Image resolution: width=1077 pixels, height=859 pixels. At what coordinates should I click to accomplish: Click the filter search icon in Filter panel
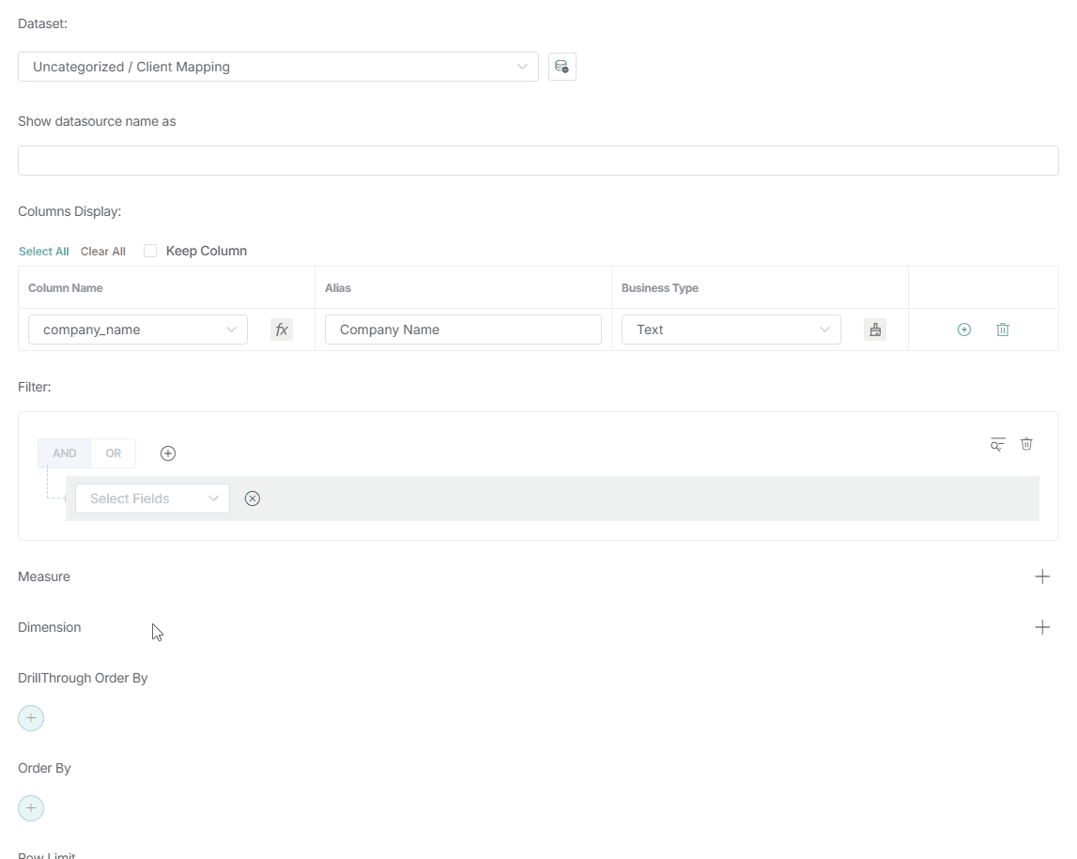[997, 444]
